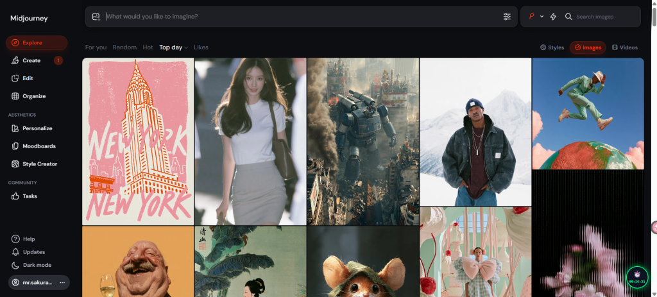Click the pink circle at right window edge
657x297 pixels.
[x=654, y=228]
